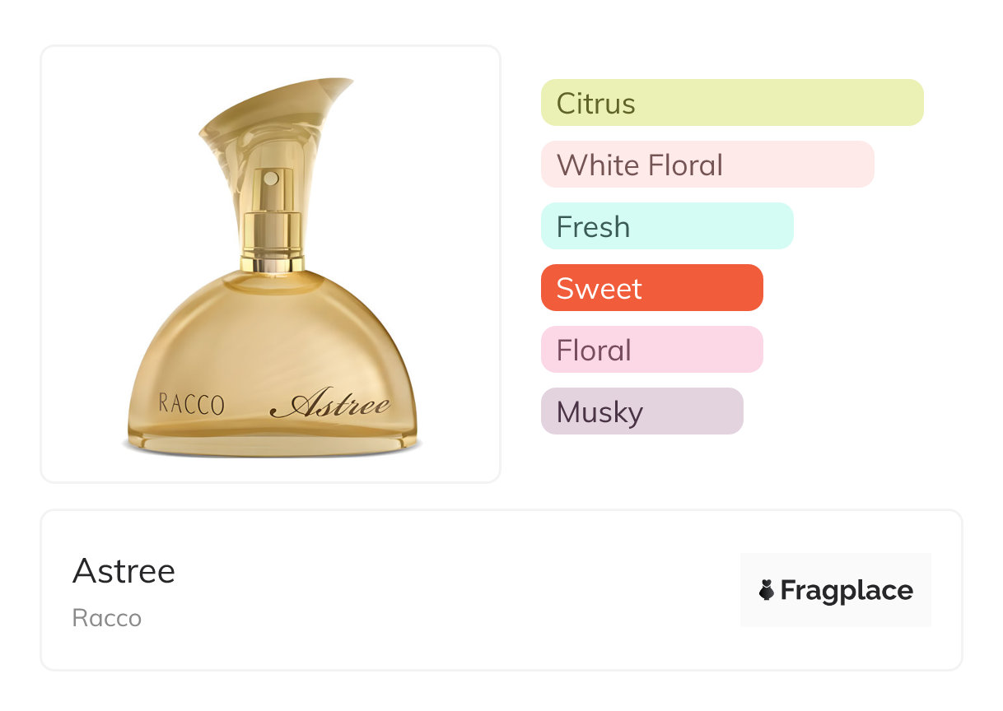
Task: Select the Citrus accord bar
Action: [731, 103]
